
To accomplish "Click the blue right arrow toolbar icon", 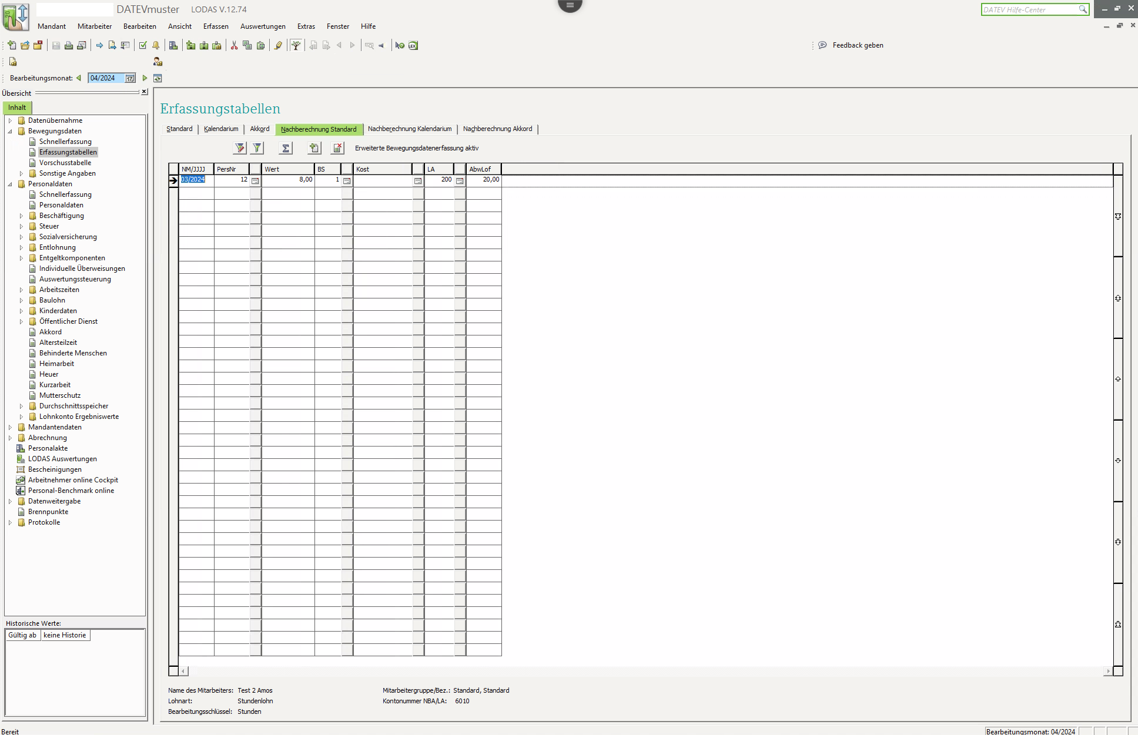I will click(99, 45).
